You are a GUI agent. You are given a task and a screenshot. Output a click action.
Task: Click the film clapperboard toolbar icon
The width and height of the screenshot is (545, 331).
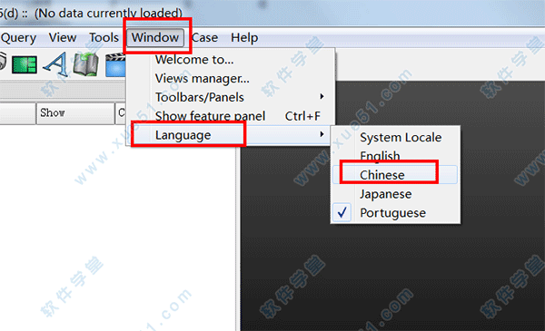coord(116,64)
